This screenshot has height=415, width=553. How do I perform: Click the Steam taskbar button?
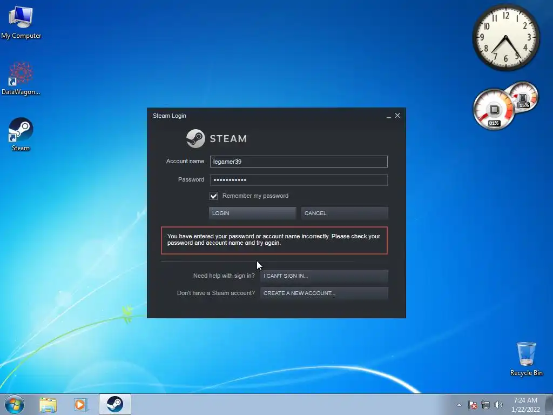(115, 404)
